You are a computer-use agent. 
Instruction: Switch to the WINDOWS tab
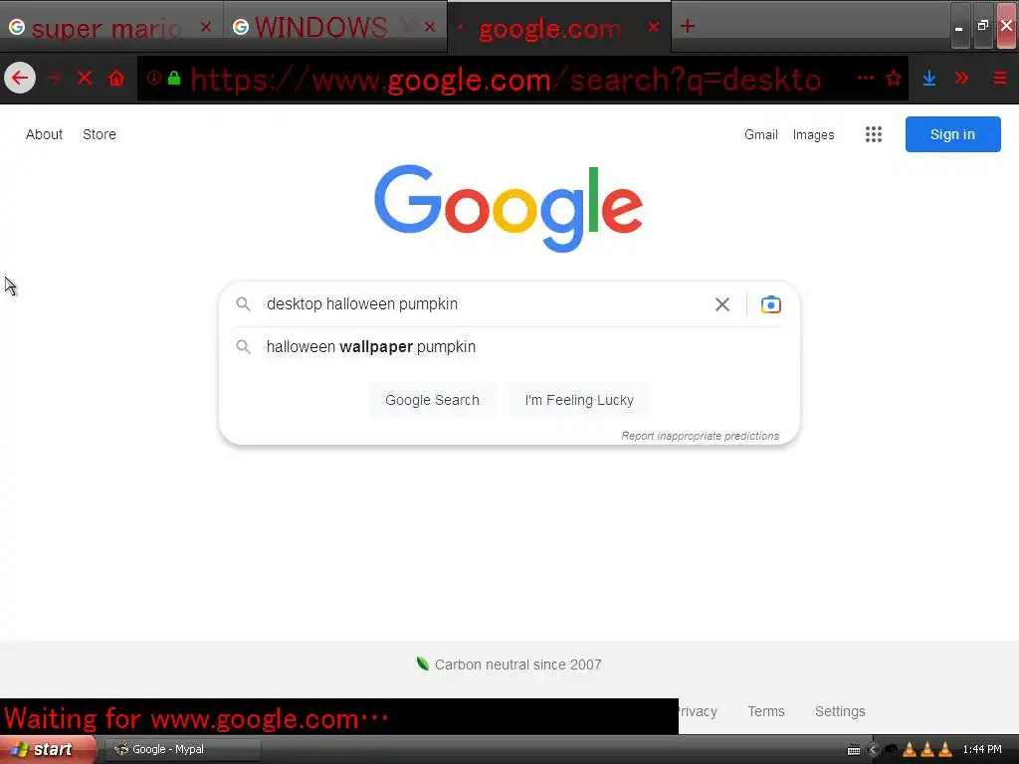point(329,27)
